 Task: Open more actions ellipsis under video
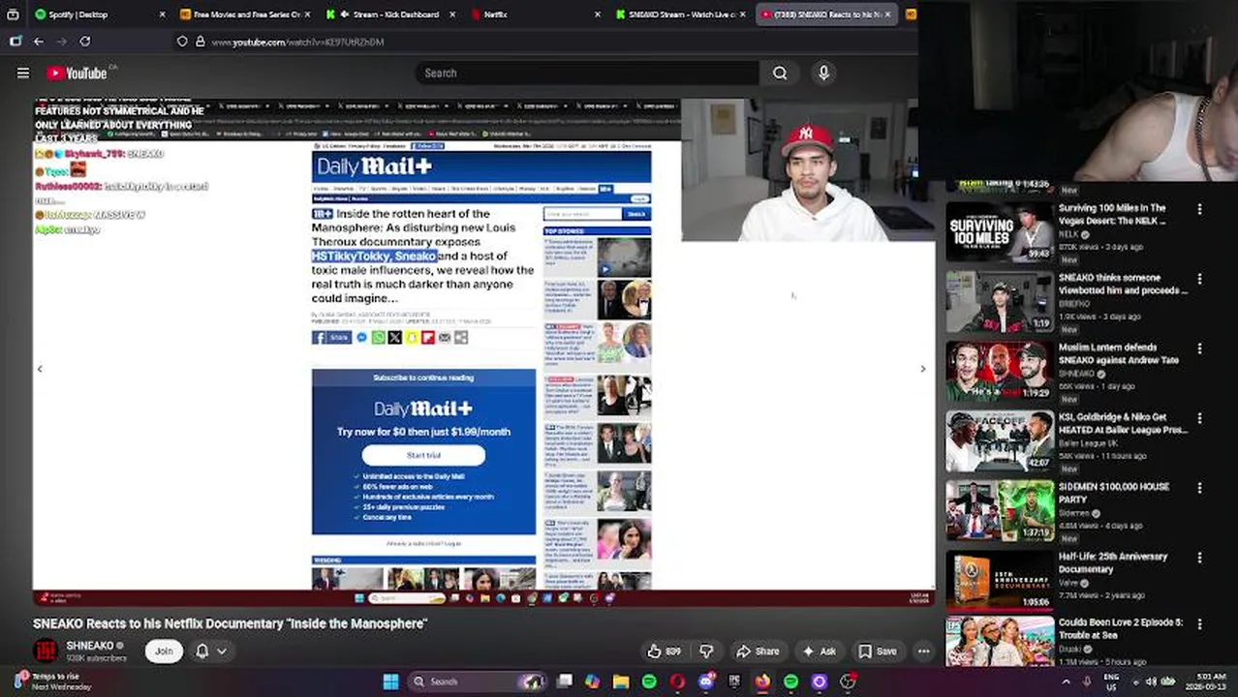[x=923, y=652]
